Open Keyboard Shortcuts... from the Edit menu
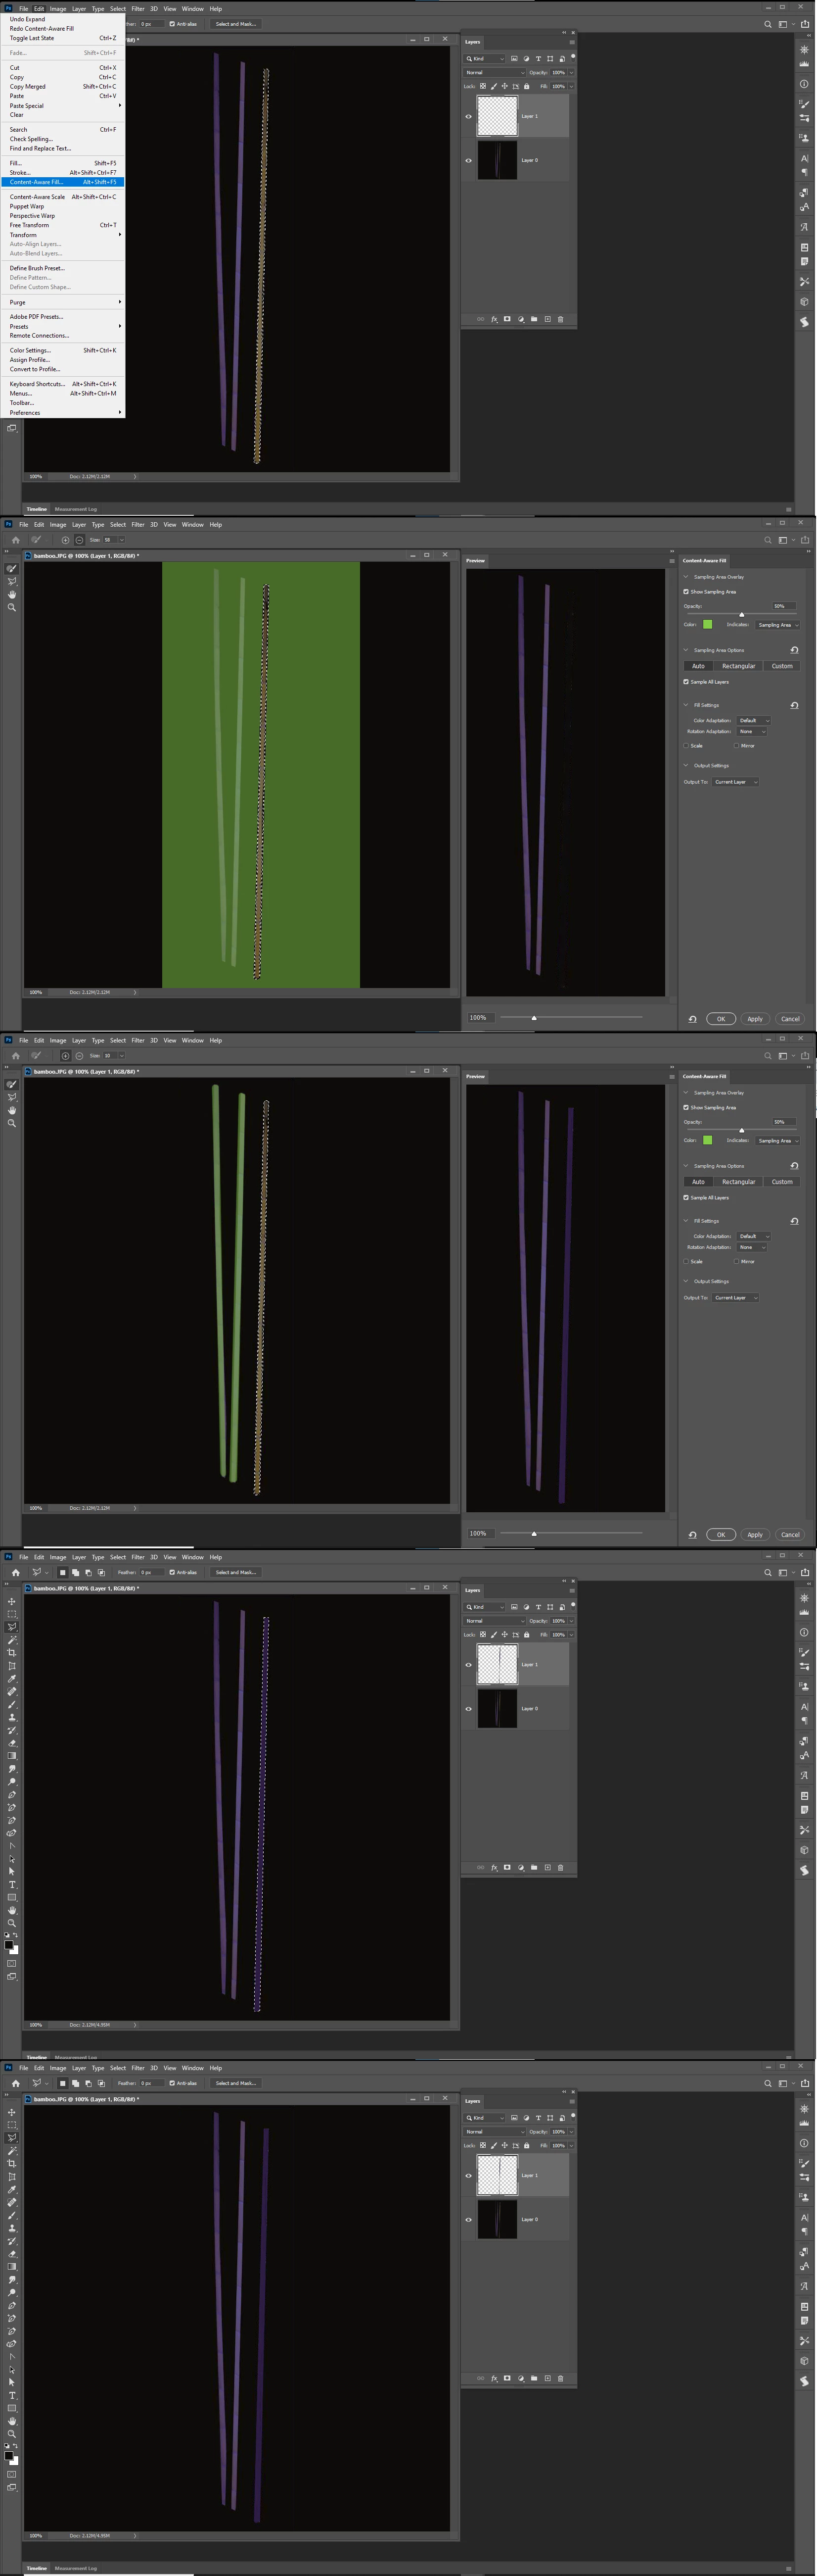817x2576 pixels. (x=63, y=384)
